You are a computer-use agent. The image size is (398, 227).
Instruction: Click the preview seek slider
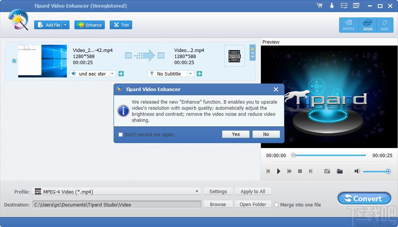point(329,155)
